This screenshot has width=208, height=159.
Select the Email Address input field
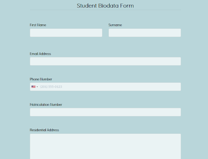(105, 61)
